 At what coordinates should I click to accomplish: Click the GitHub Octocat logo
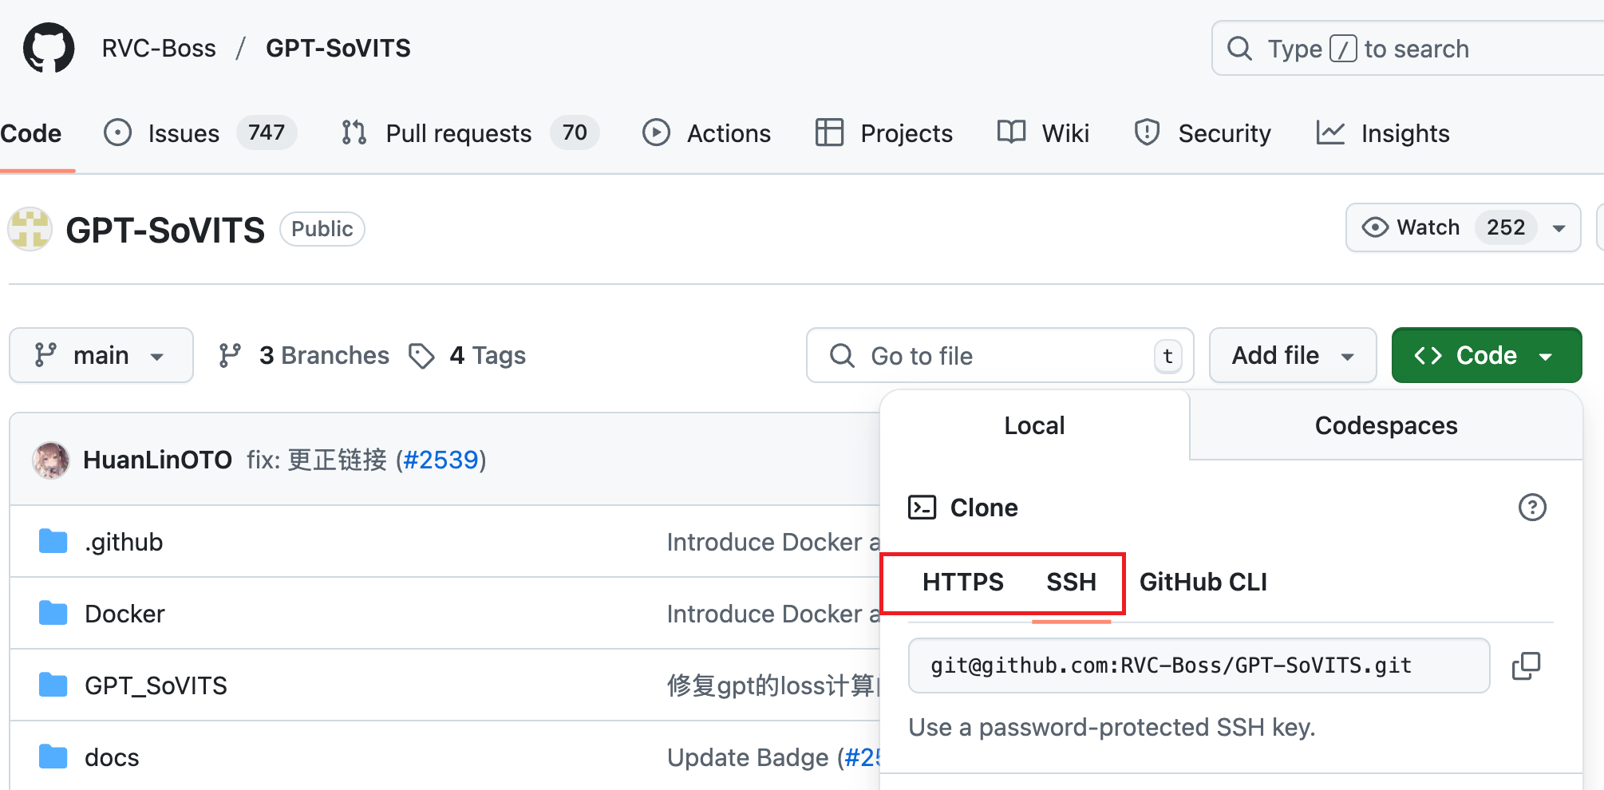pyautogui.click(x=49, y=48)
